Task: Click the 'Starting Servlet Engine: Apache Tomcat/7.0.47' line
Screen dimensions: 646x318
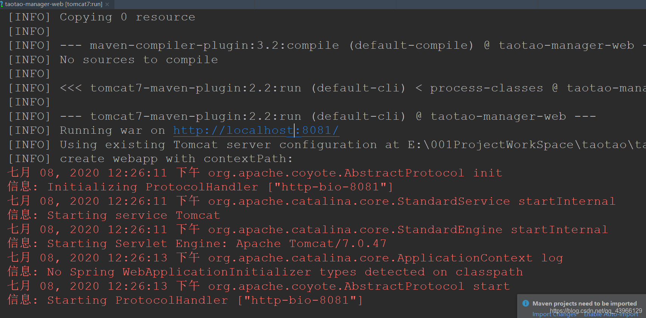Action: (x=197, y=244)
